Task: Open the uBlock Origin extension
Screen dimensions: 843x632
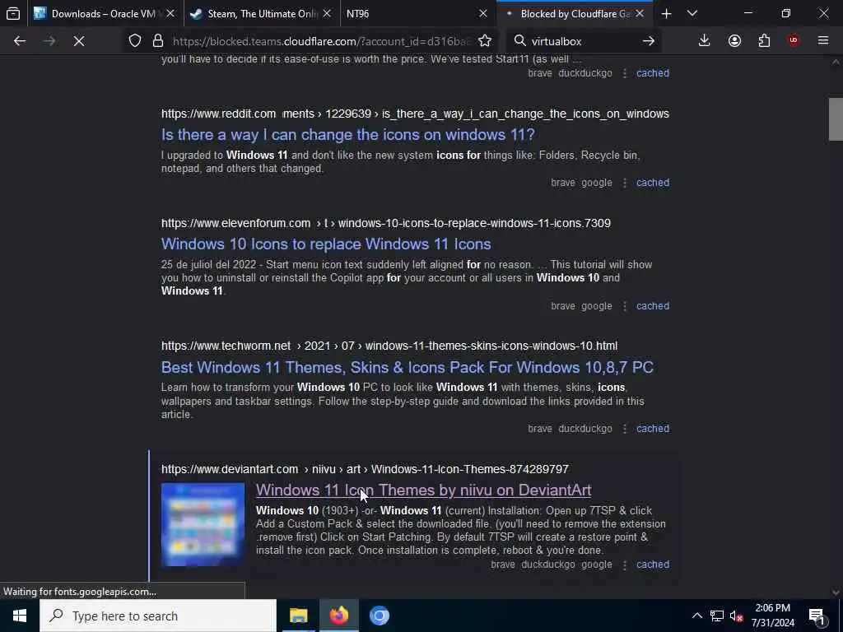Action: (x=794, y=41)
